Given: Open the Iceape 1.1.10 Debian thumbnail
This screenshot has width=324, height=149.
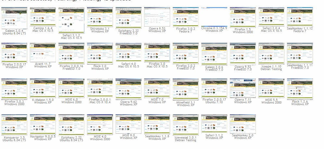Looking at the screenshot, I should (271, 54).
